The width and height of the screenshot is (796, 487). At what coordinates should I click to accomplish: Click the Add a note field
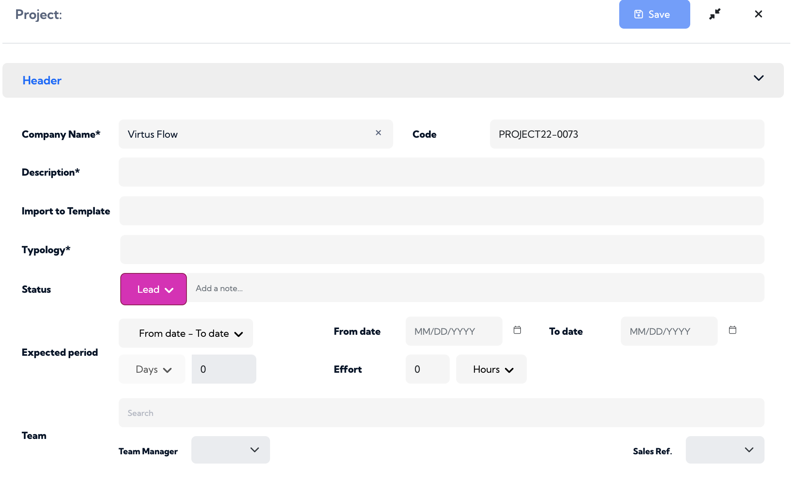point(476,288)
